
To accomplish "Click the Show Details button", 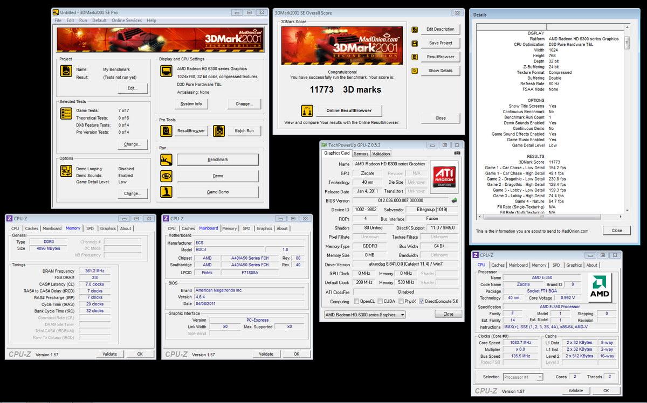I will tap(440, 71).
